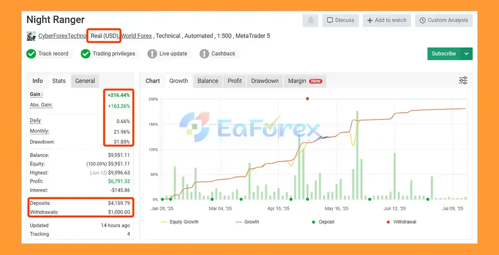Switch to the General tab
This screenshot has width=499, height=255.
85,81
